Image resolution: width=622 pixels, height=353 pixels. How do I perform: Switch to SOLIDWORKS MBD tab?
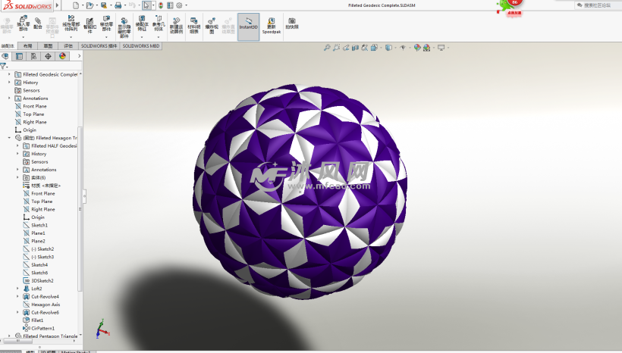pos(141,46)
